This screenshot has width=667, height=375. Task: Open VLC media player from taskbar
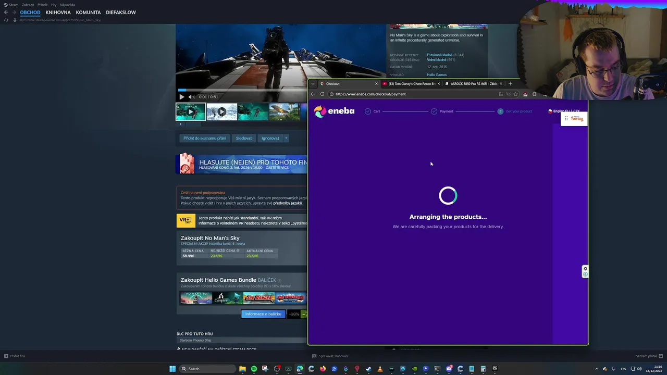(x=380, y=369)
